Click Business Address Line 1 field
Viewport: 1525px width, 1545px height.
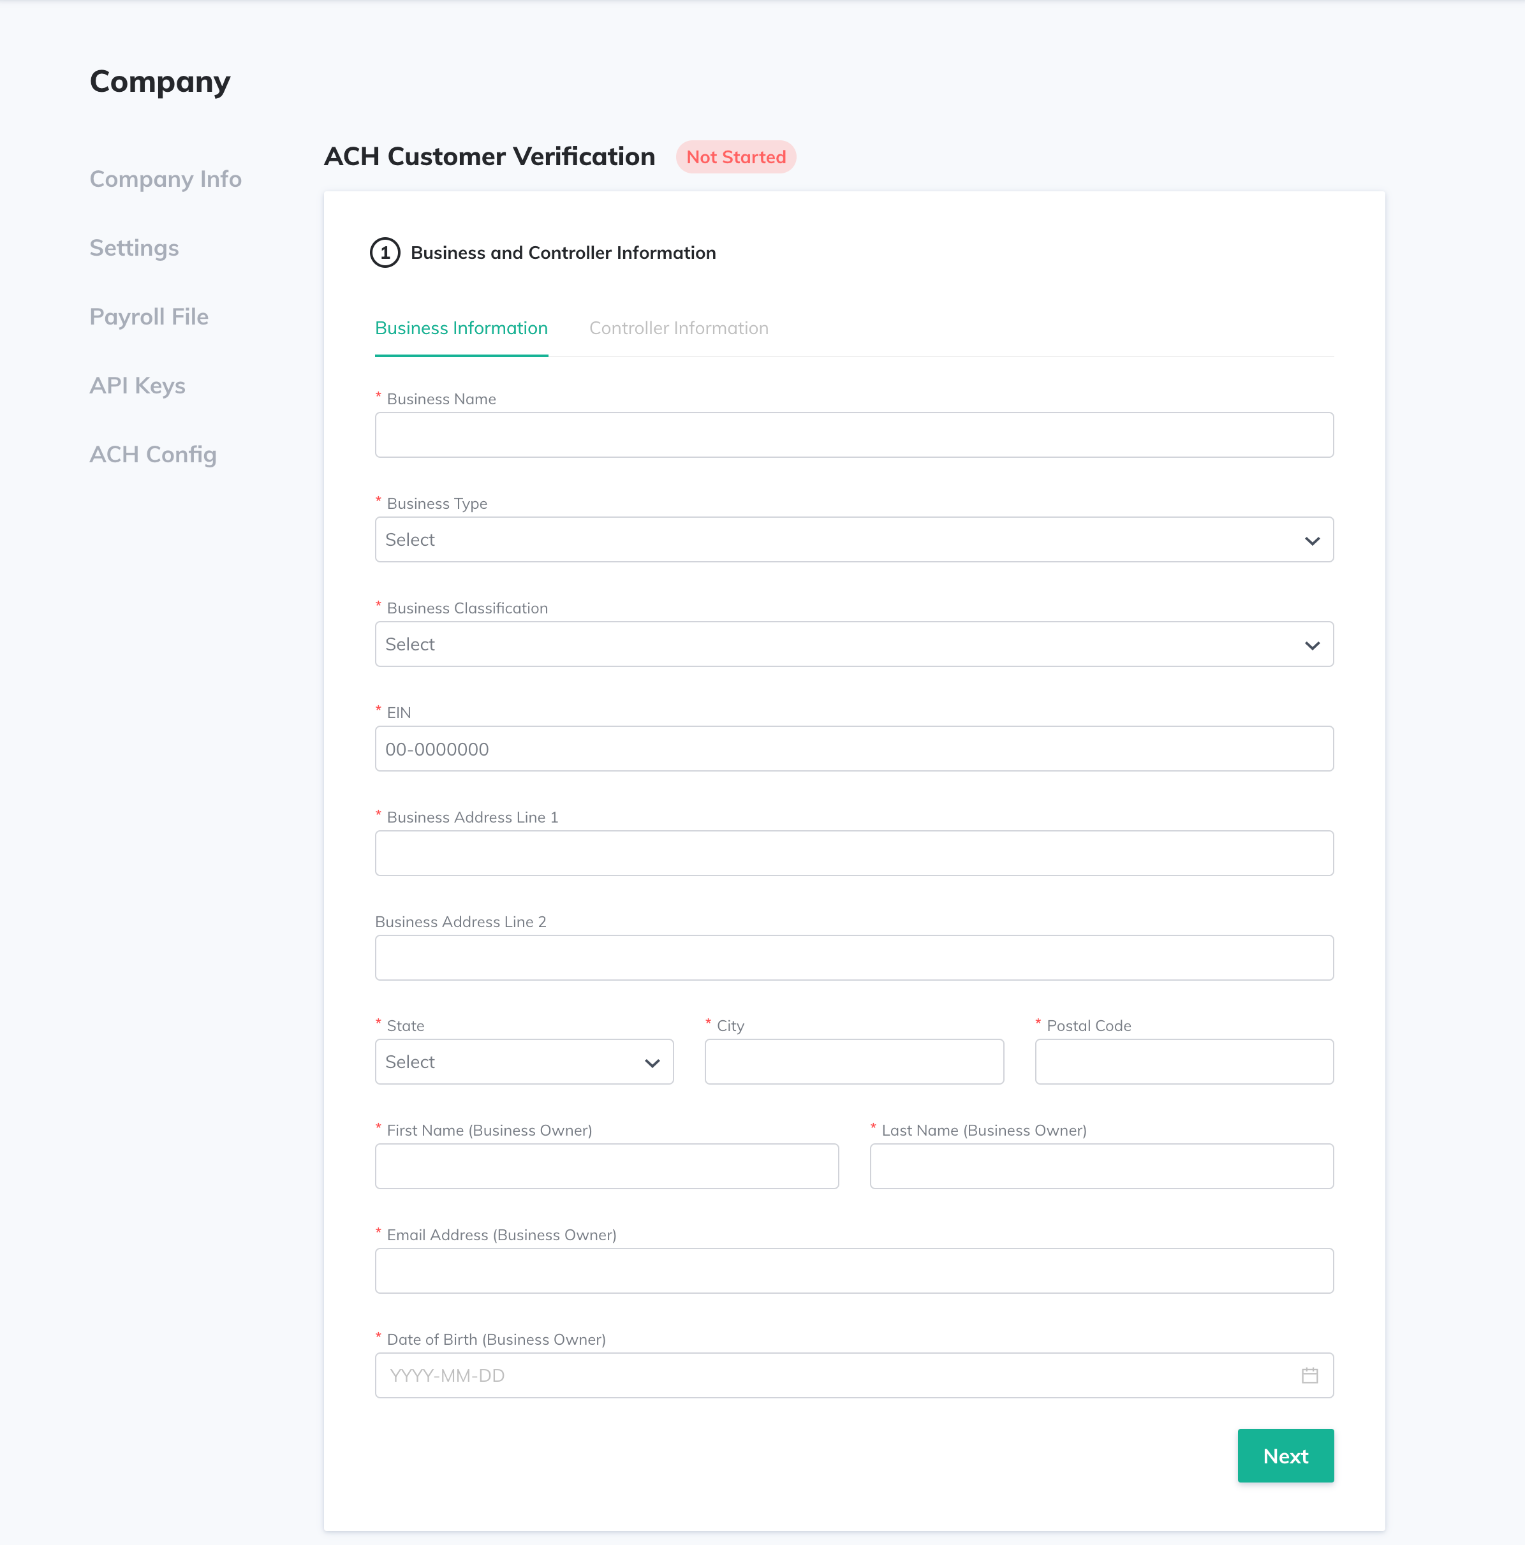point(854,853)
